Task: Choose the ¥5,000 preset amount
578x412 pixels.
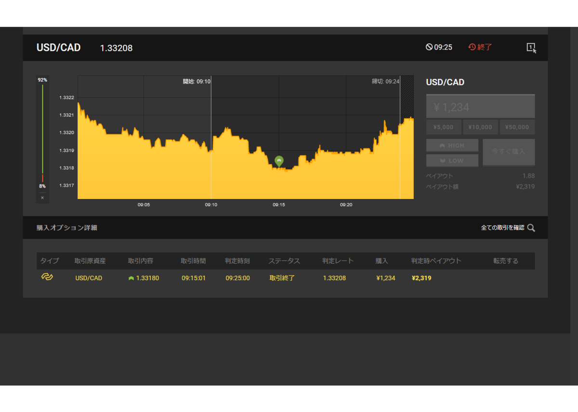Action: (x=444, y=127)
